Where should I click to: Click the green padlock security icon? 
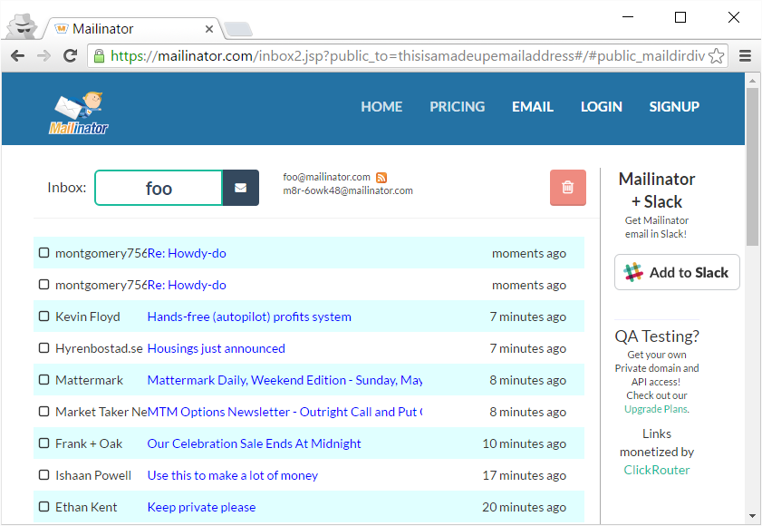tap(99, 56)
